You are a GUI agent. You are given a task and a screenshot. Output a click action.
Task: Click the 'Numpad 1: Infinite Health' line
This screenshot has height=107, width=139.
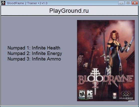34,48
